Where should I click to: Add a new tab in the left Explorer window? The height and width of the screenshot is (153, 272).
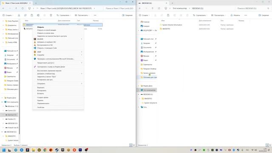36,3
